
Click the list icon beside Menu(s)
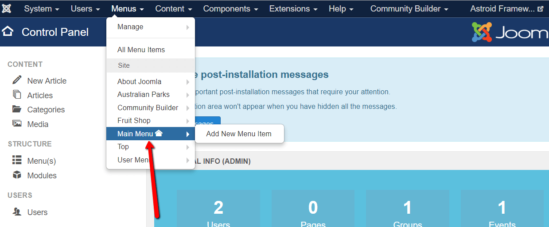tap(17, 160)
